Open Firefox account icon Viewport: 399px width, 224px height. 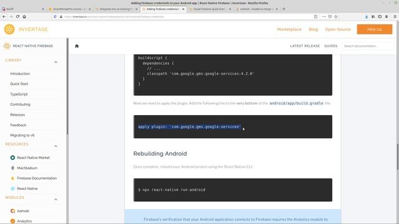[x=387, y=17]
